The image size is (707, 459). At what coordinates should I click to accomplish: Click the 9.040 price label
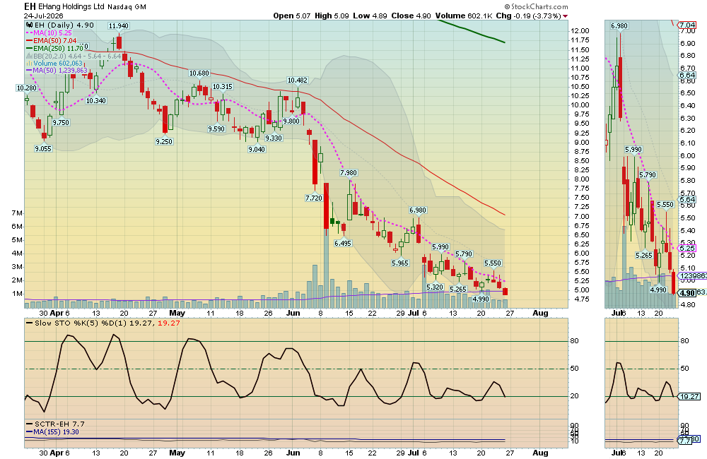pyautogui.click(x=257, y=149)
